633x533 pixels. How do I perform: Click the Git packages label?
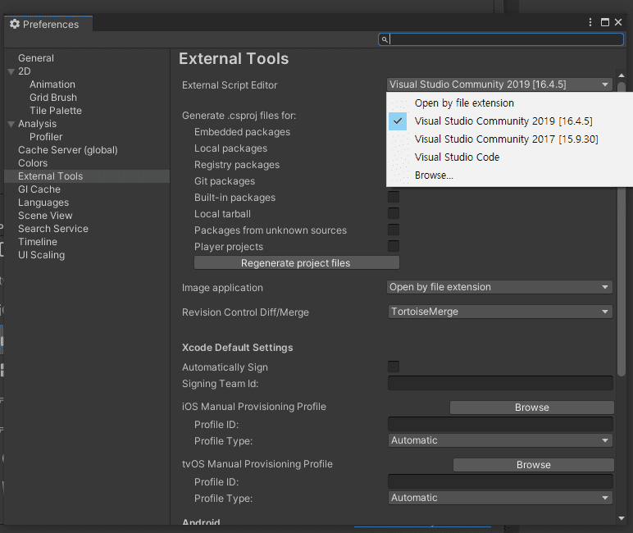coord(225,181)
